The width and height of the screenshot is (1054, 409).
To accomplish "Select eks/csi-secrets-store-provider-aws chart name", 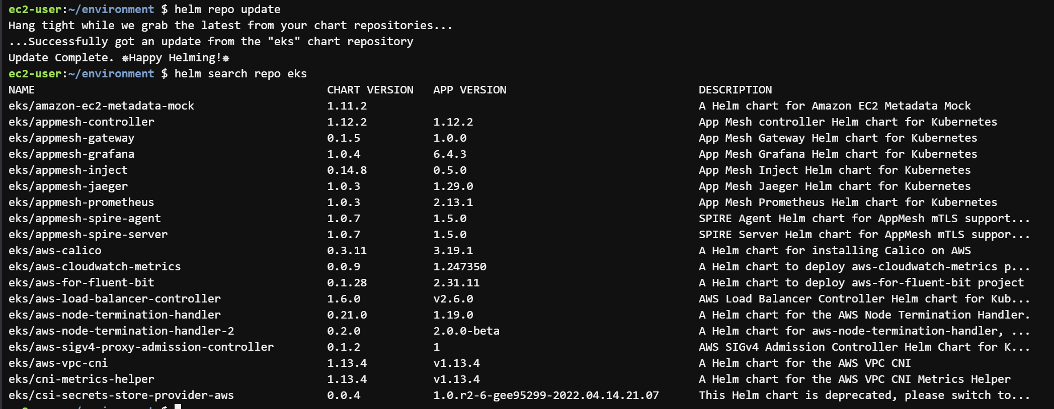I will (x=121, y=395).
